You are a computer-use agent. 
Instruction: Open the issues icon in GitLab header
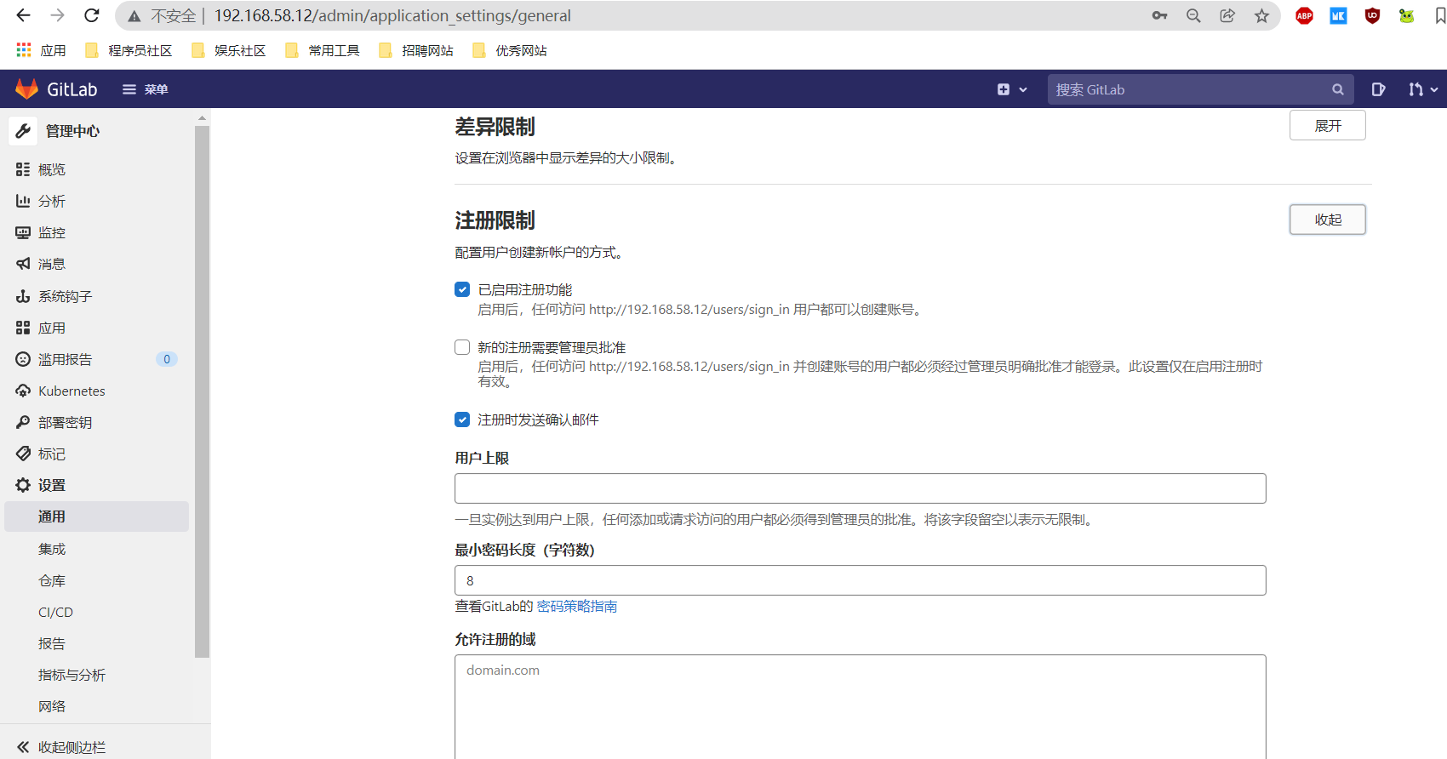pyautogui.click(x=1378, y=89)
